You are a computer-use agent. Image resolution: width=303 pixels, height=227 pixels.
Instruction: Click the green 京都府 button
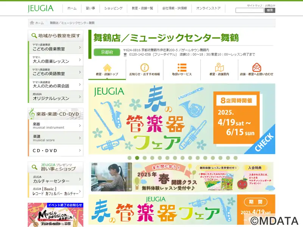coord(107,52)
